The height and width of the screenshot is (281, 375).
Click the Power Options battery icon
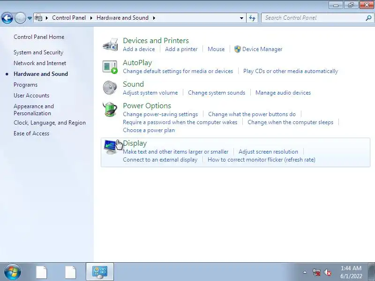(110, 110)
